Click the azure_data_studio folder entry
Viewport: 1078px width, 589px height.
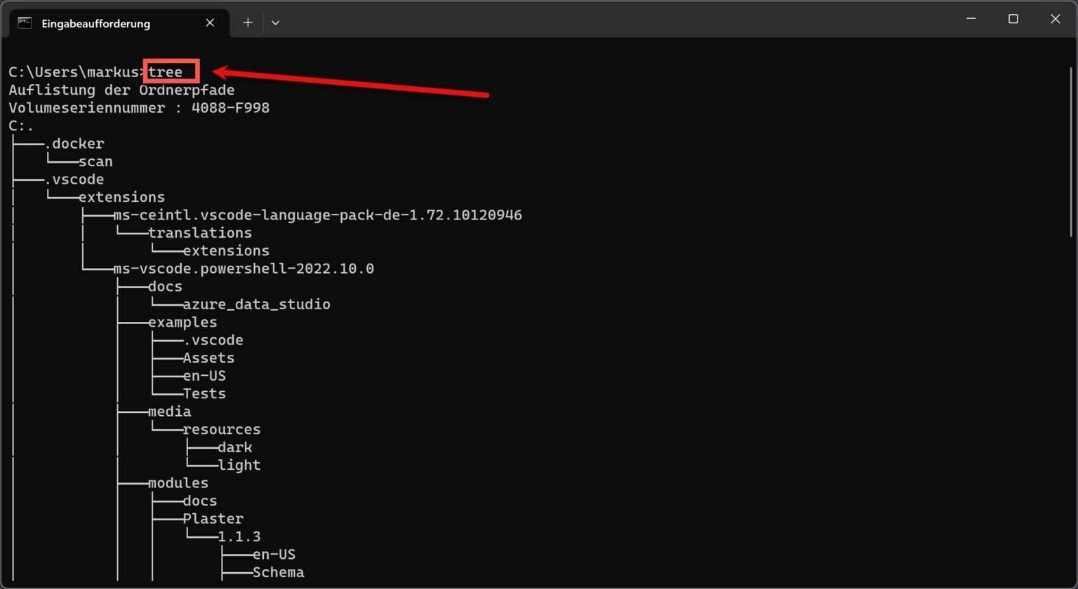(x=257, y=304)
